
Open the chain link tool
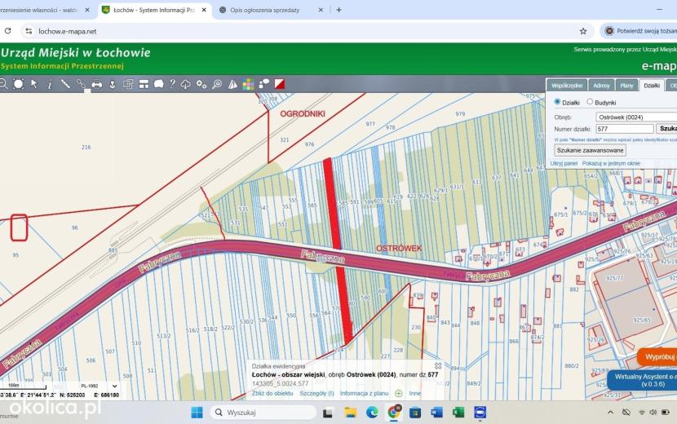(x=81, y=84)
